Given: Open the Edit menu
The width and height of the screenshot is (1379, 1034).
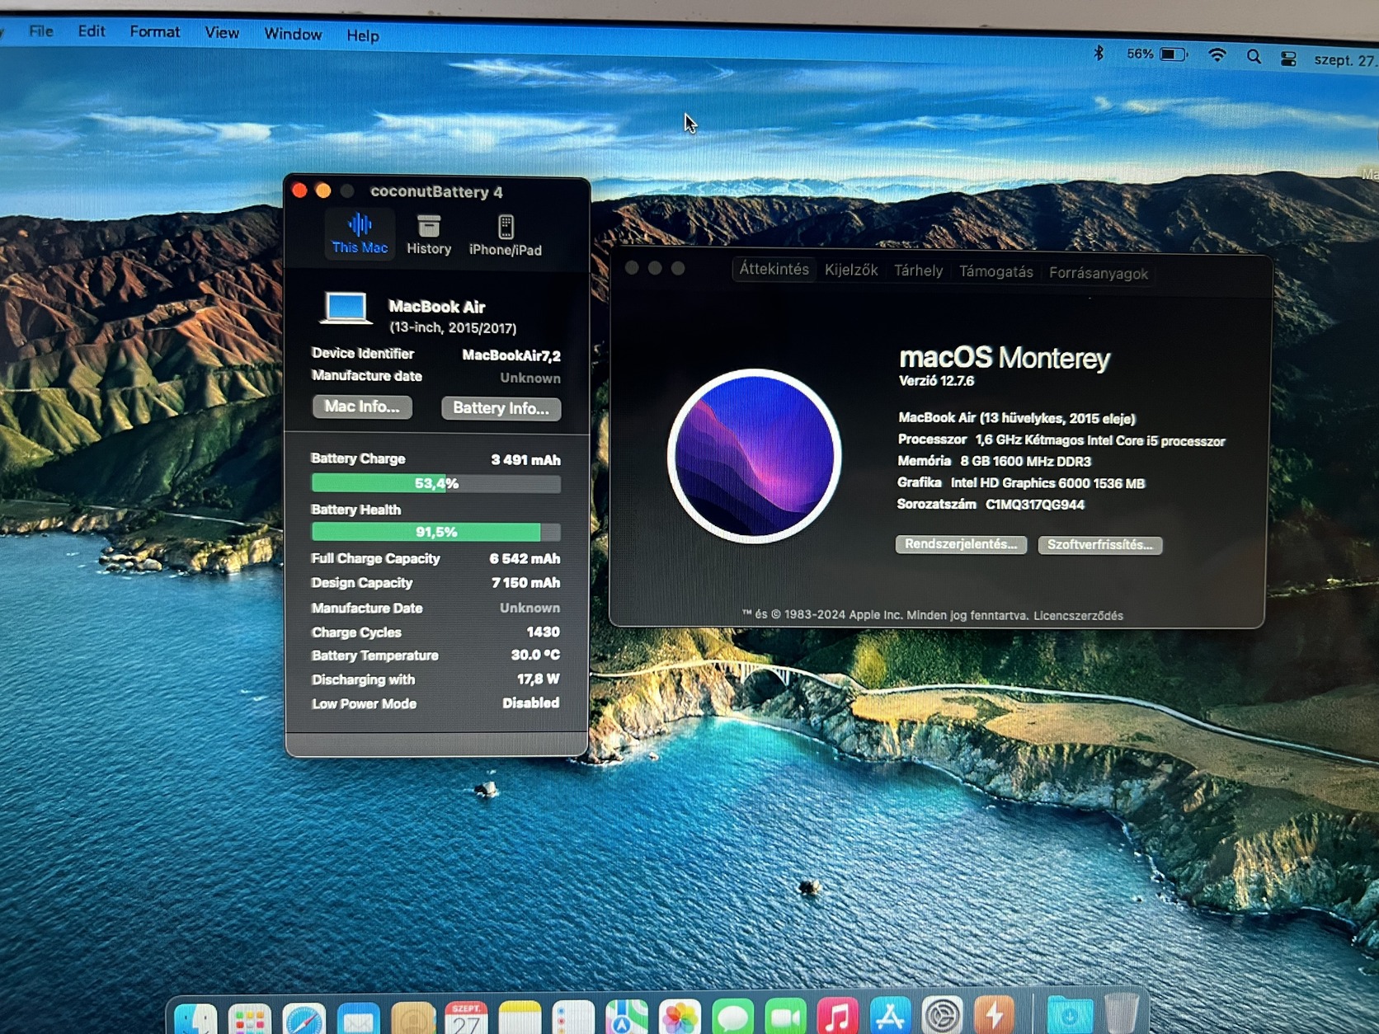Looking at the screenshot, I should click(x=92, y=31).
